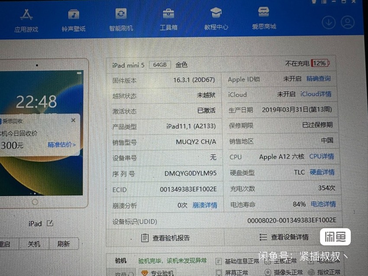This screenshot has width=368, height=276.
Task: Click the iPad mini 5 device title
Action: [128, 65]
